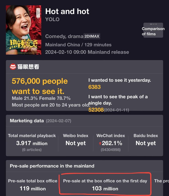Open Pre-sale performance in the mainland header

(52, 166)
